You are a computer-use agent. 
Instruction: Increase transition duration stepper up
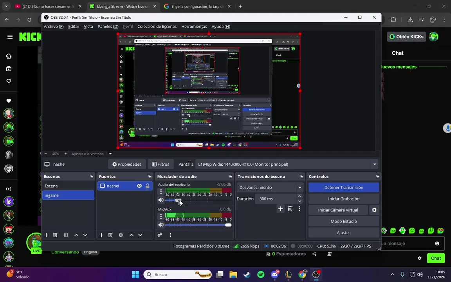click(299, 196)
